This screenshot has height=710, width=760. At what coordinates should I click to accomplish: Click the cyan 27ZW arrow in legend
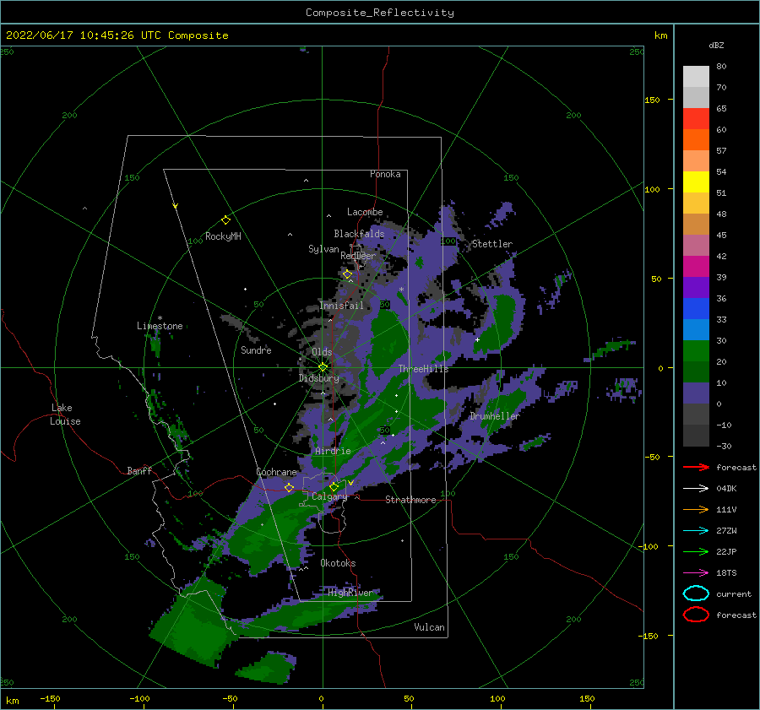click(696, 531)
